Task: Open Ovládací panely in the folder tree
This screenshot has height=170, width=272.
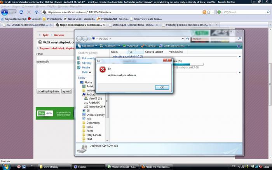Action: [95, 114]
